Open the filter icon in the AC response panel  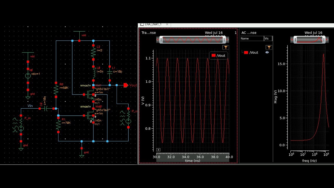(x=269, y=47)
